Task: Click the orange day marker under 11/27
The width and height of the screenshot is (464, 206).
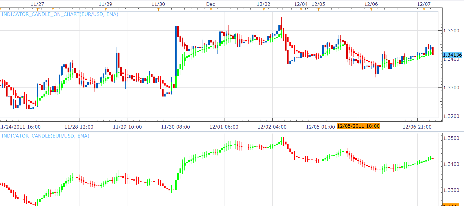Action: point(37,10)
